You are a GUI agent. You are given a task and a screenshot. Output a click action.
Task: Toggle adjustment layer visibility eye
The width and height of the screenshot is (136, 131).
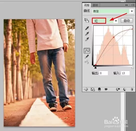click(106, 89)
